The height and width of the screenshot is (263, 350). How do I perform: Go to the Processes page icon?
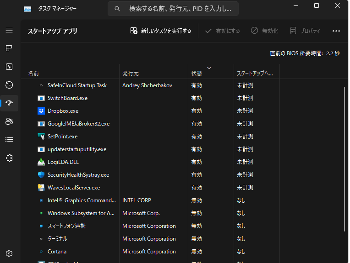[x=9, y=48]
